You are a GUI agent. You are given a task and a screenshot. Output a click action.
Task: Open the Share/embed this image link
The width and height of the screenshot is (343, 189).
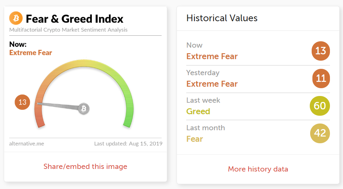(85, 167)
